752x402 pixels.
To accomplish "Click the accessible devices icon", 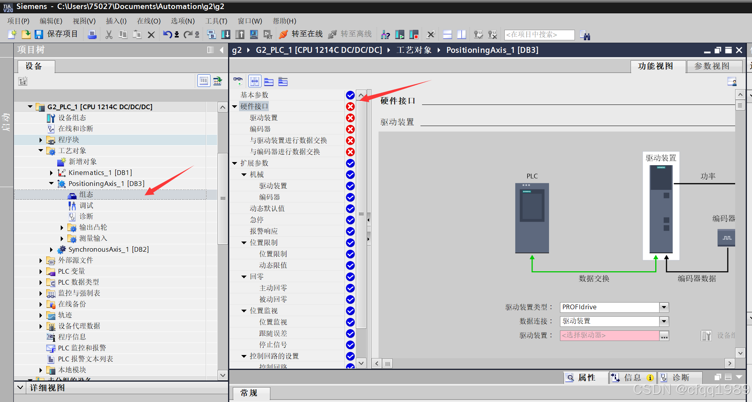I will [386, 34].
